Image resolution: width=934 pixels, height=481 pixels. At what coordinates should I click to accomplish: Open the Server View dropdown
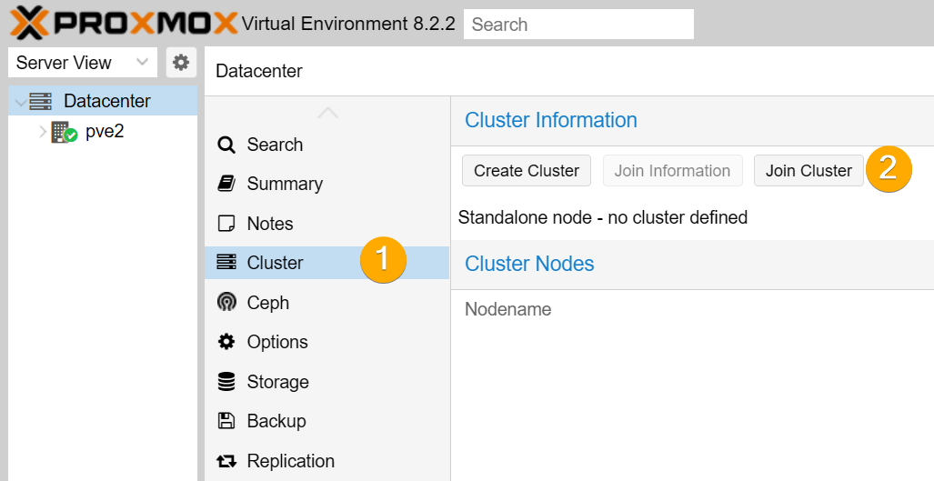[x=83, y=63]
